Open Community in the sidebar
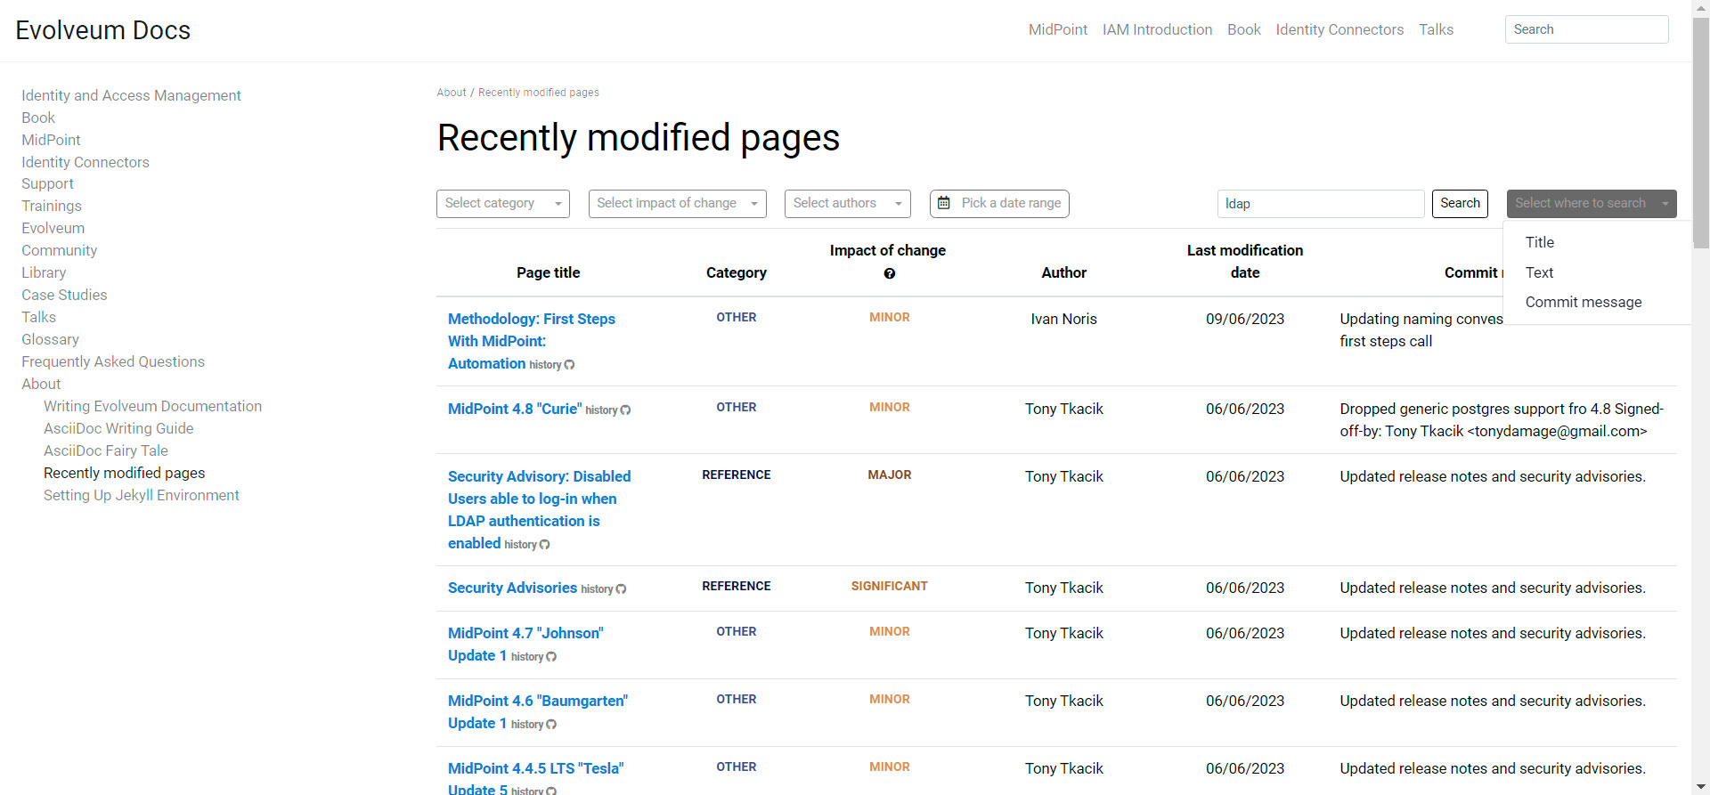1710x795 pixels. [60, 250]
